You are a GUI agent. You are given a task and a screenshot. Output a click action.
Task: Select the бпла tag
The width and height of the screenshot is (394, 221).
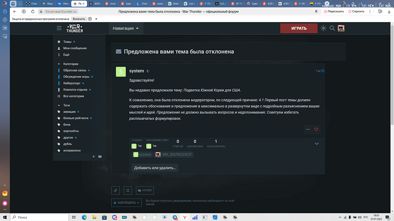tap(67, 125)
